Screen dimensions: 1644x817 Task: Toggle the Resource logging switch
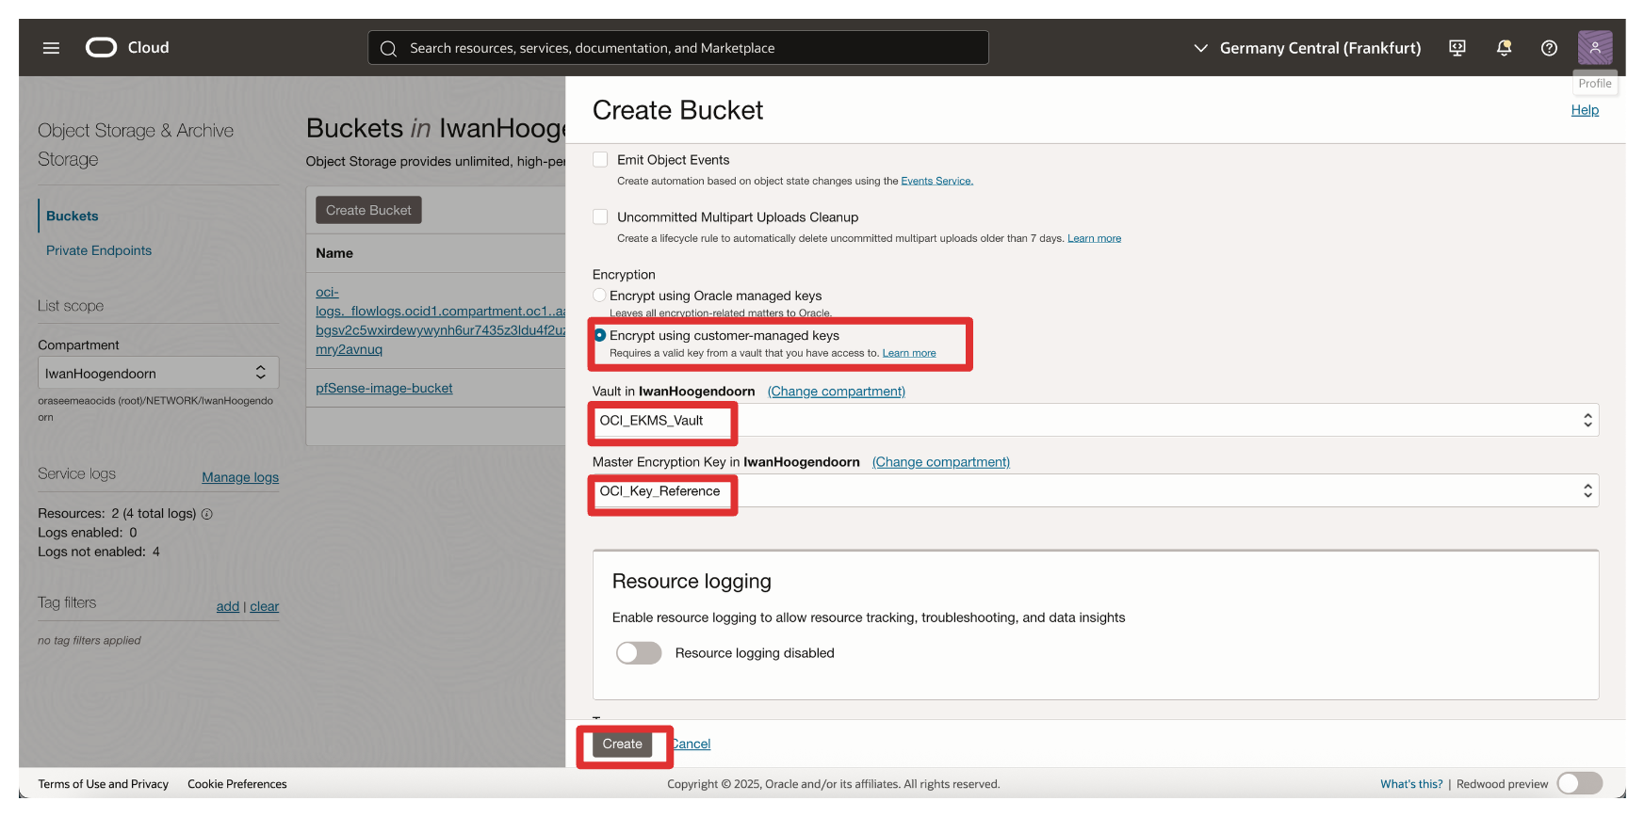click(x=639, y=653)
